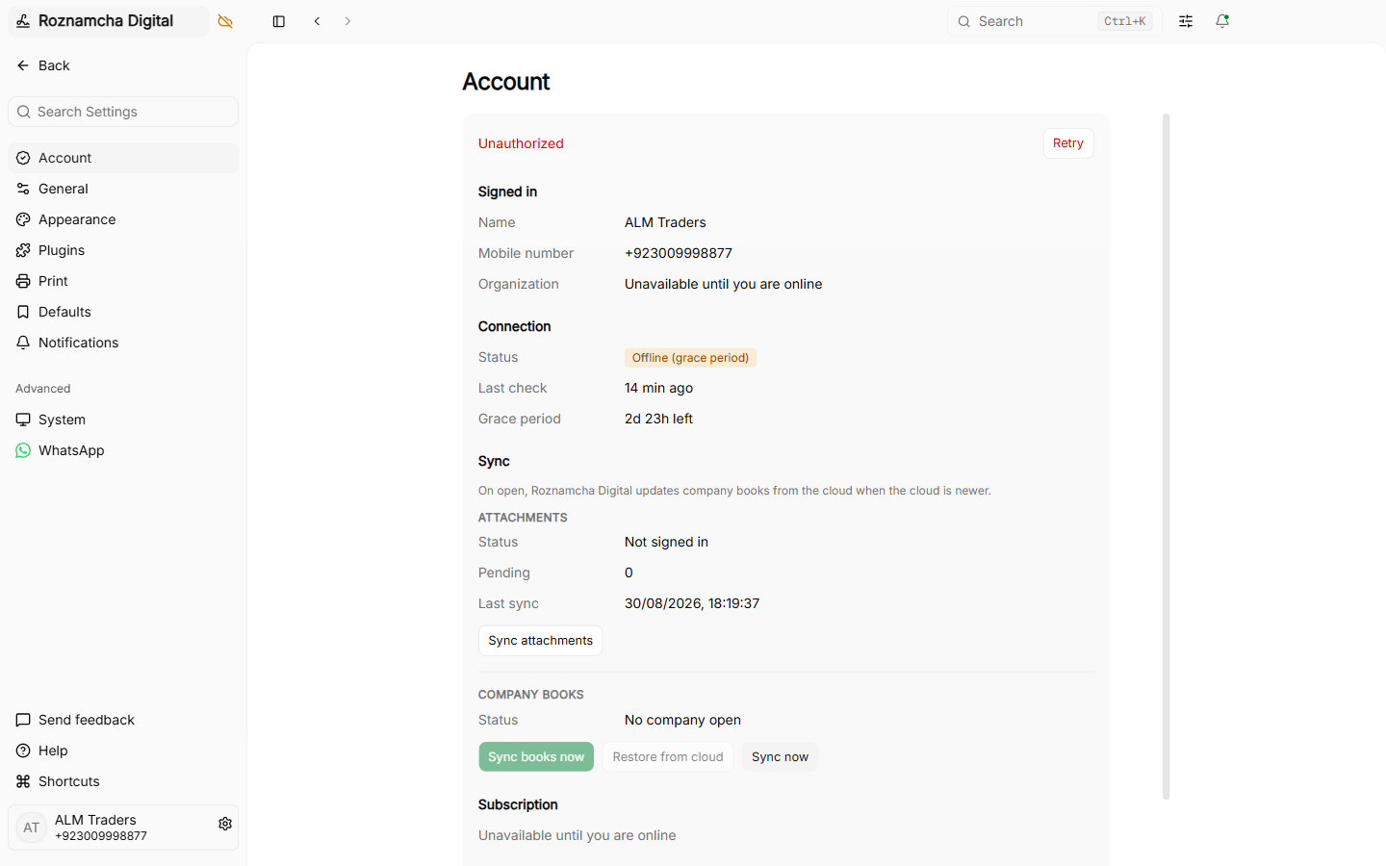Focus the top Search box
This screenshot has height=866, width=1386.
[1055, 21]
